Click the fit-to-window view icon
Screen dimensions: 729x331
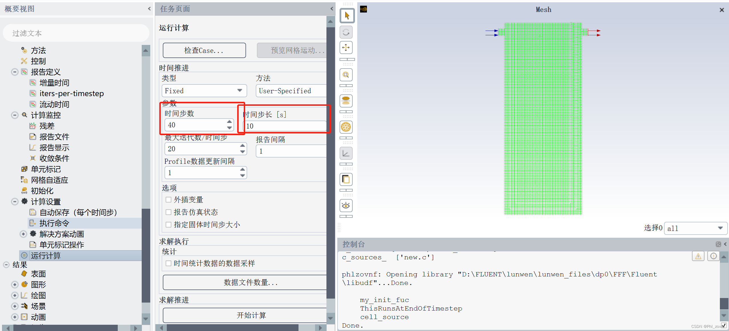tap(346, 101)
